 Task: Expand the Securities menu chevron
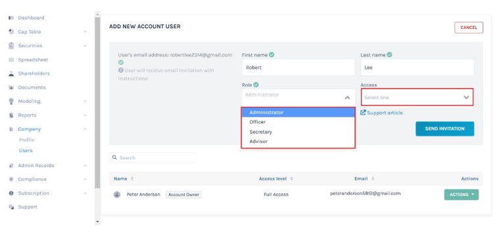[x=85, y=45]
